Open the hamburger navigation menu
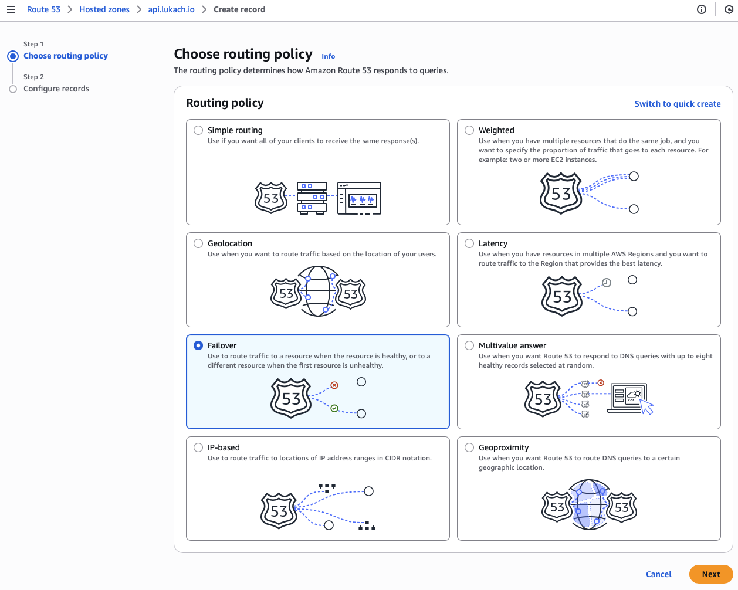738x590 pixels. pyautogui.click(x=11, y=9)
